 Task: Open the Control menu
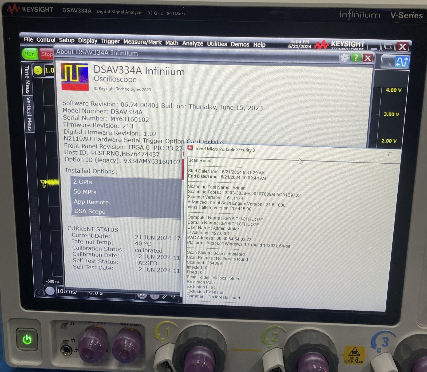coord(46,40)
